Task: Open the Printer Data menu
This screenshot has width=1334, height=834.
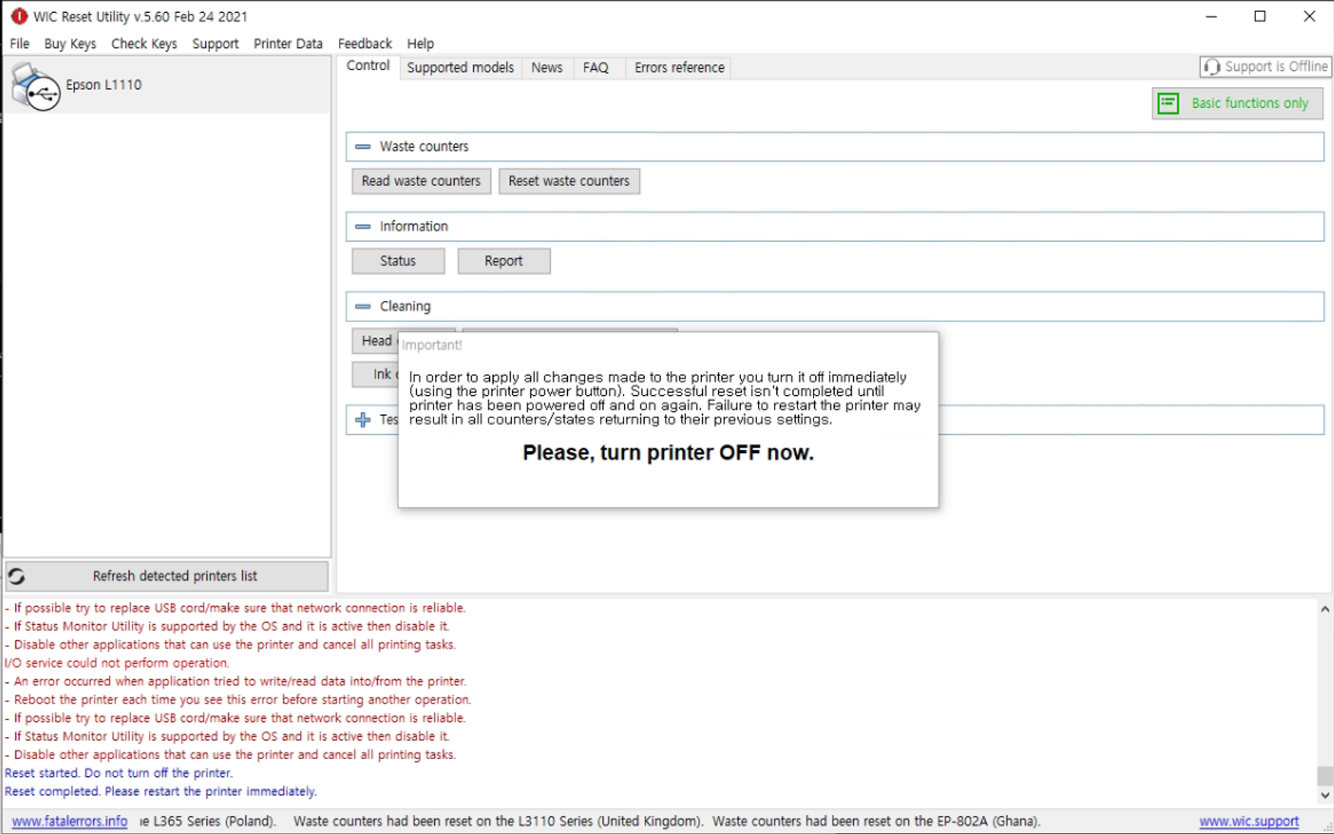Action: coord(288,43)
